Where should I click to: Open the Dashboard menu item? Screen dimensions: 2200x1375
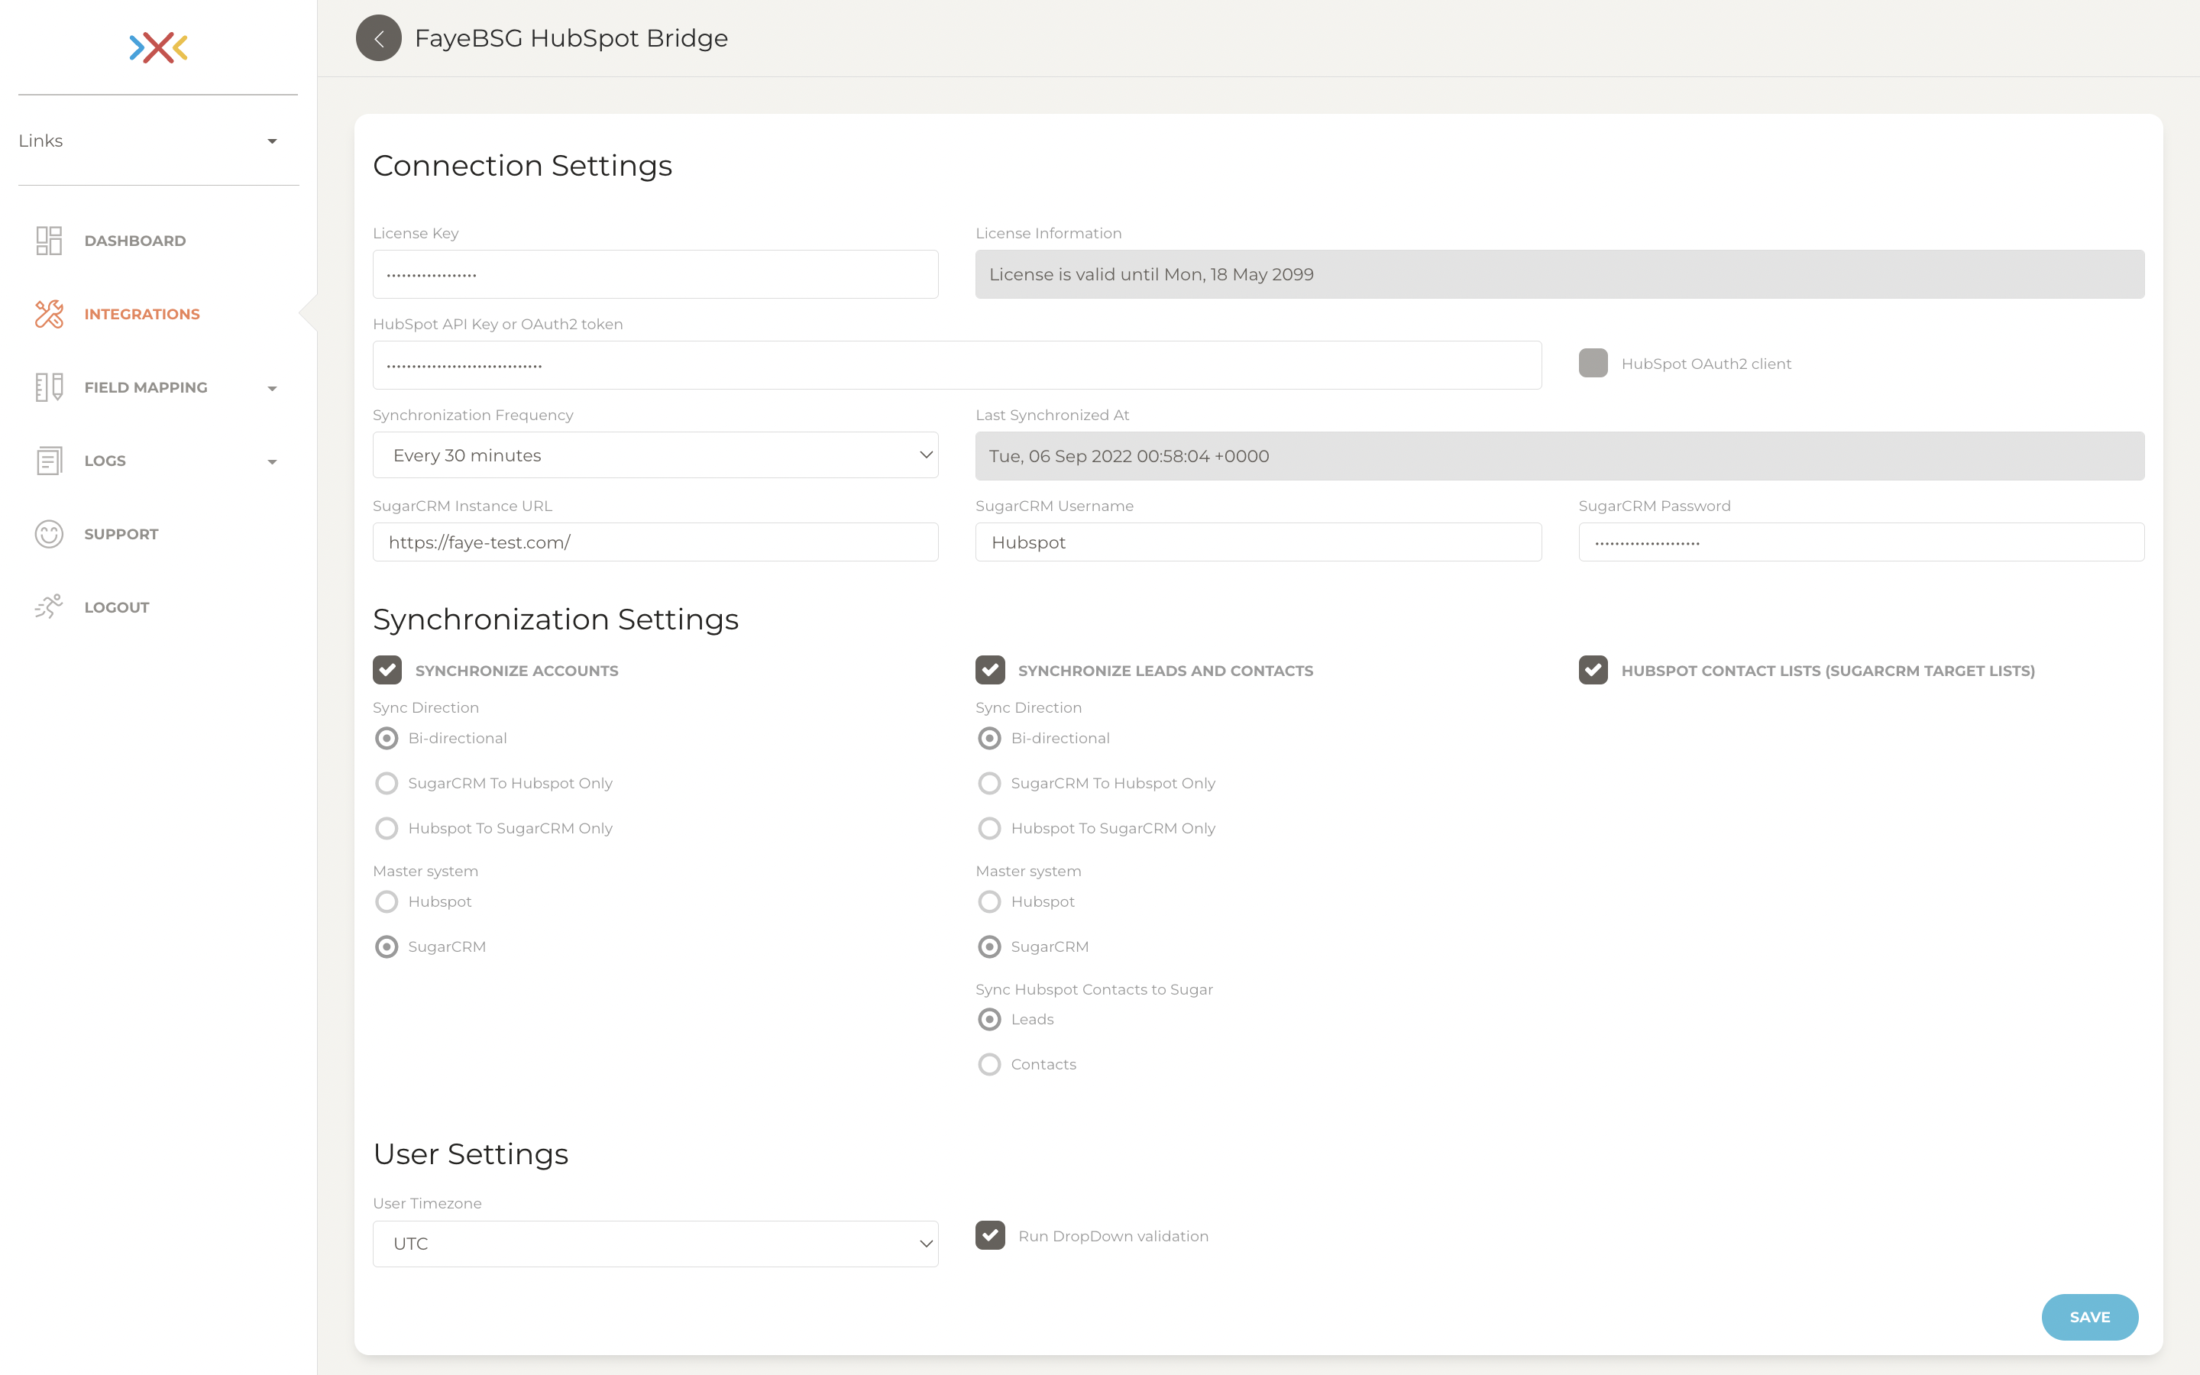tap(134, 241)
